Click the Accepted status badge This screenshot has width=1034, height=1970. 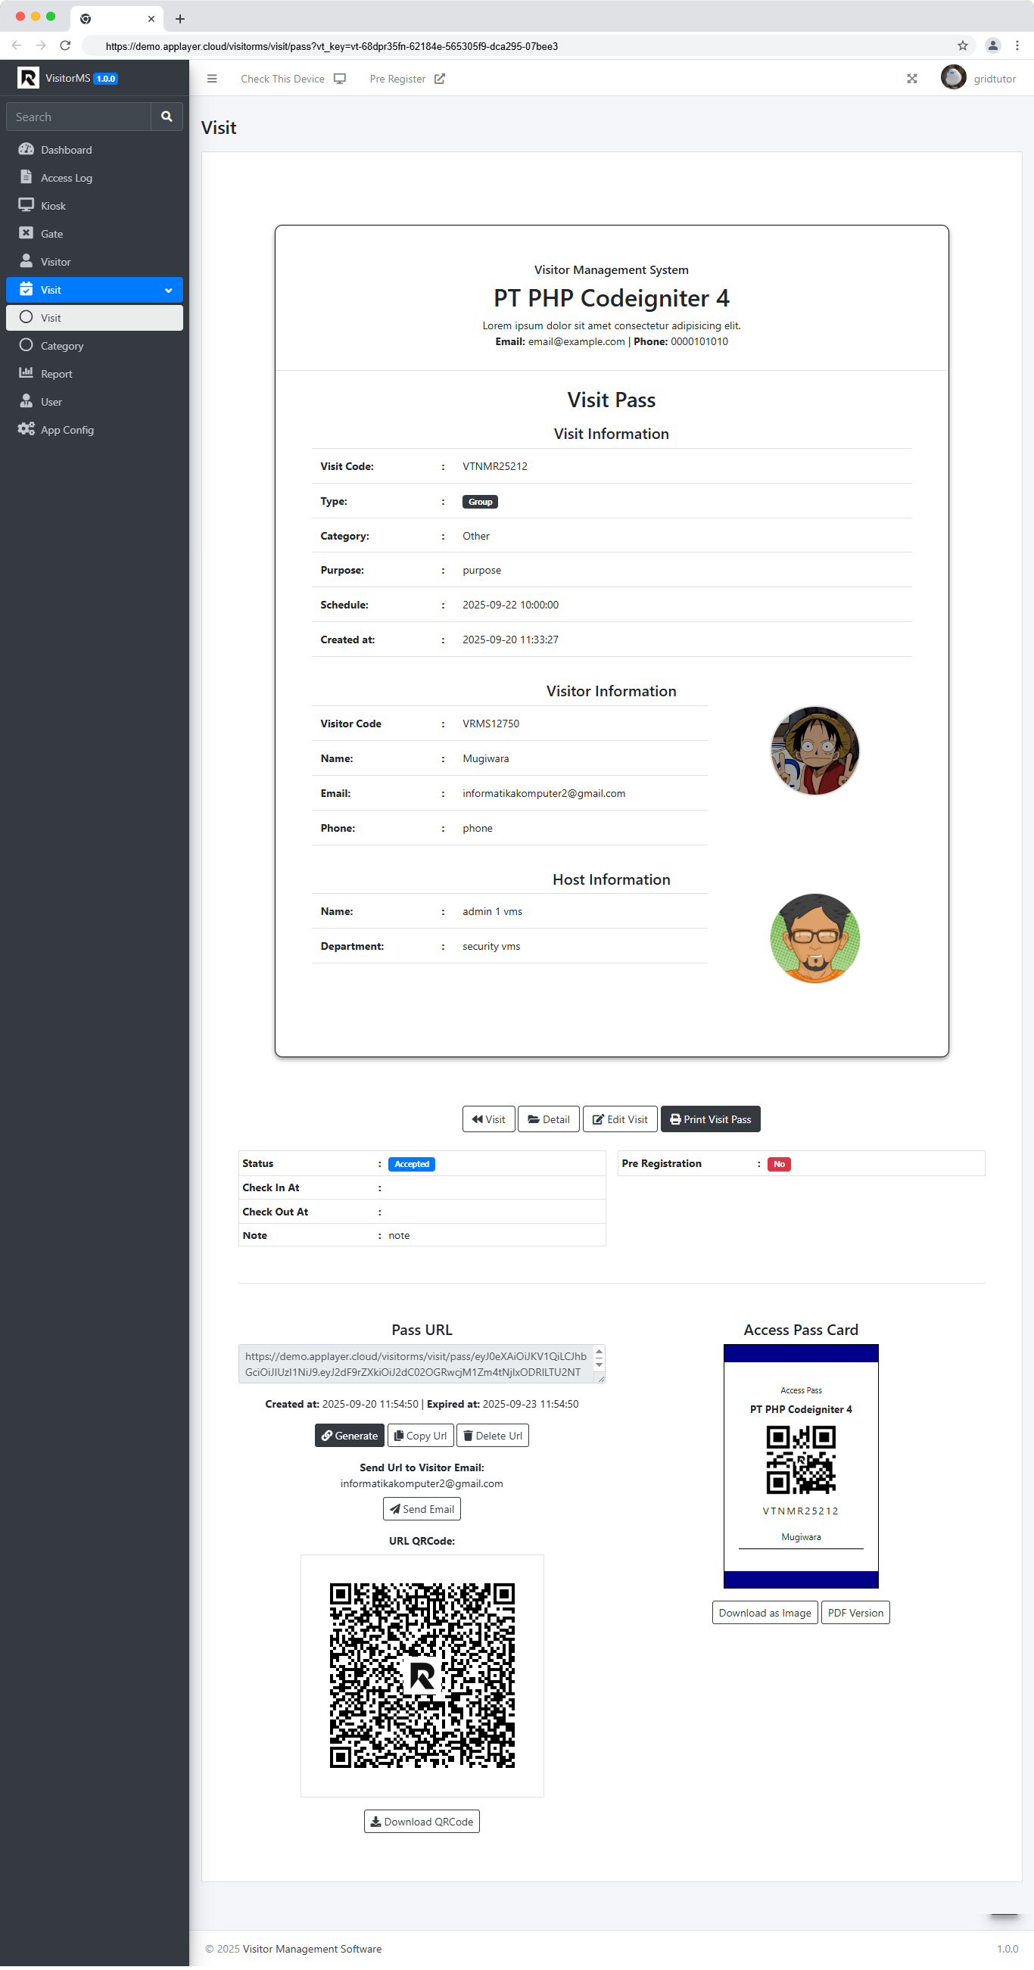click(x=412, y=1165)
